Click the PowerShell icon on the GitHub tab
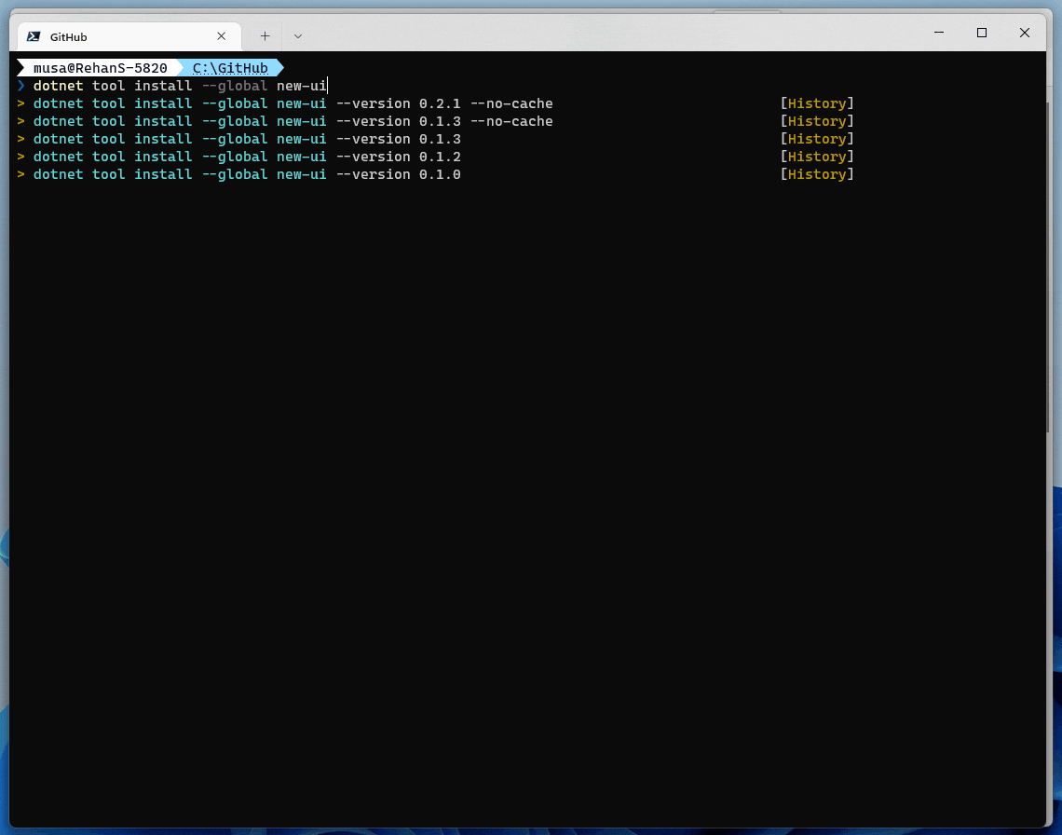 [x=34, y=36]
